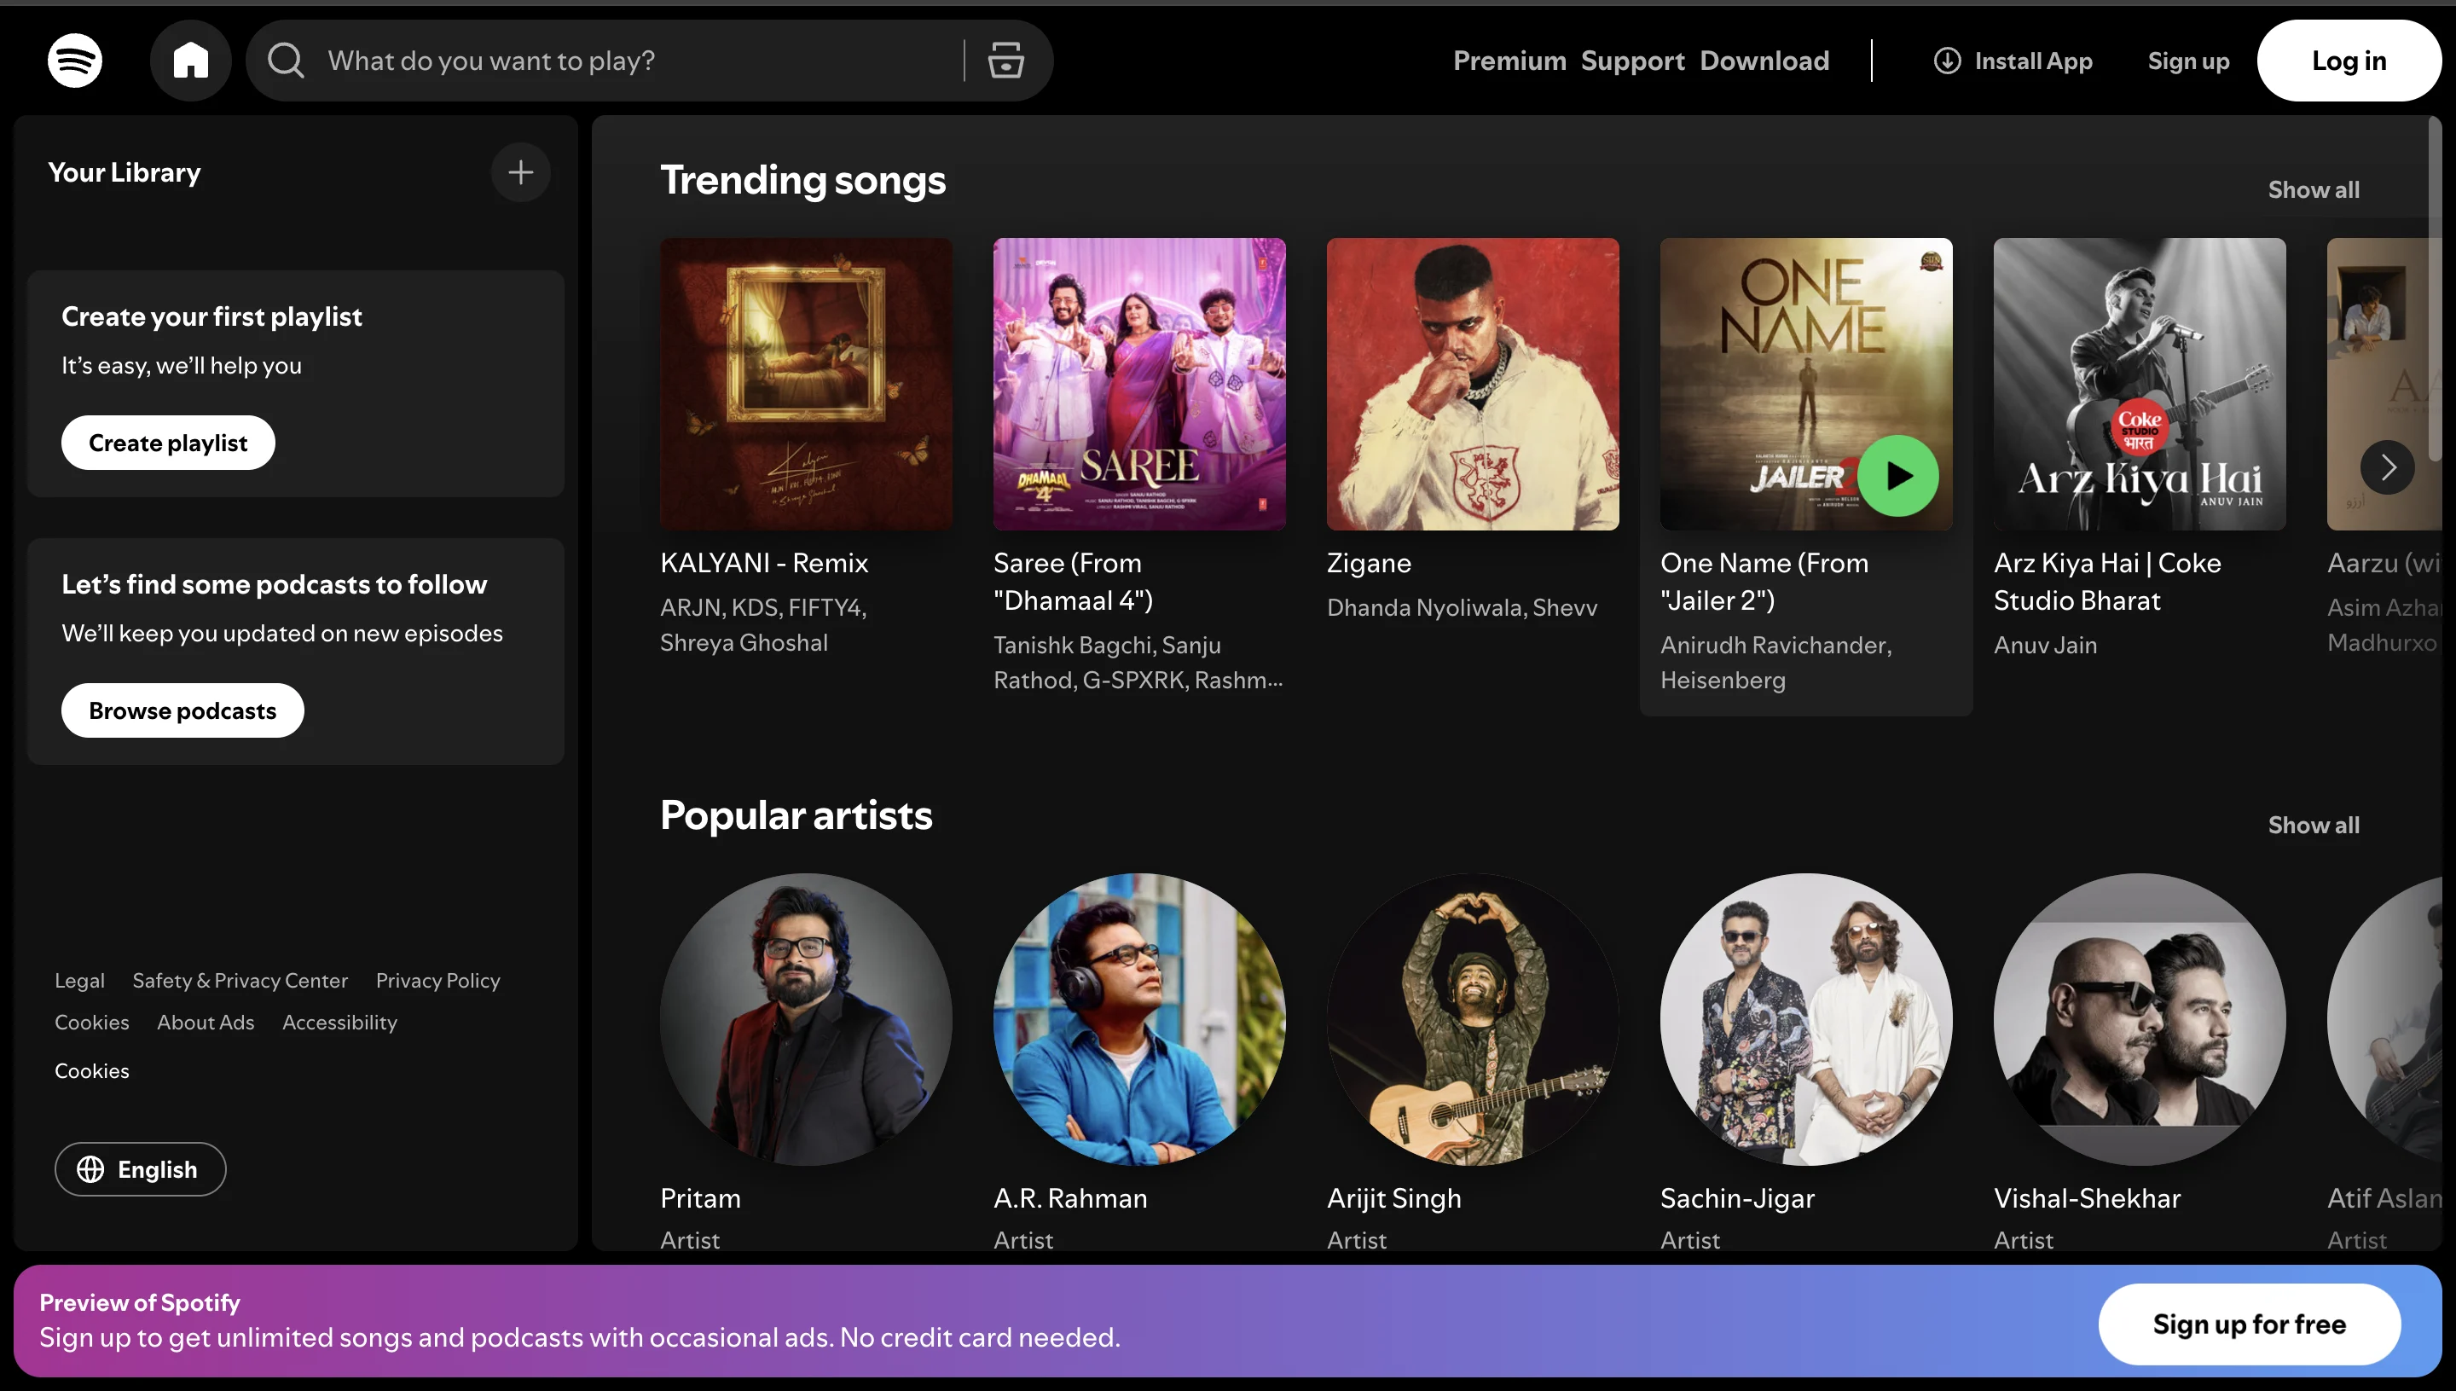Open Safety & Privacy Center link
Screen dimensions: 2456x1391
pyautogui.click(x=240, y=980)
